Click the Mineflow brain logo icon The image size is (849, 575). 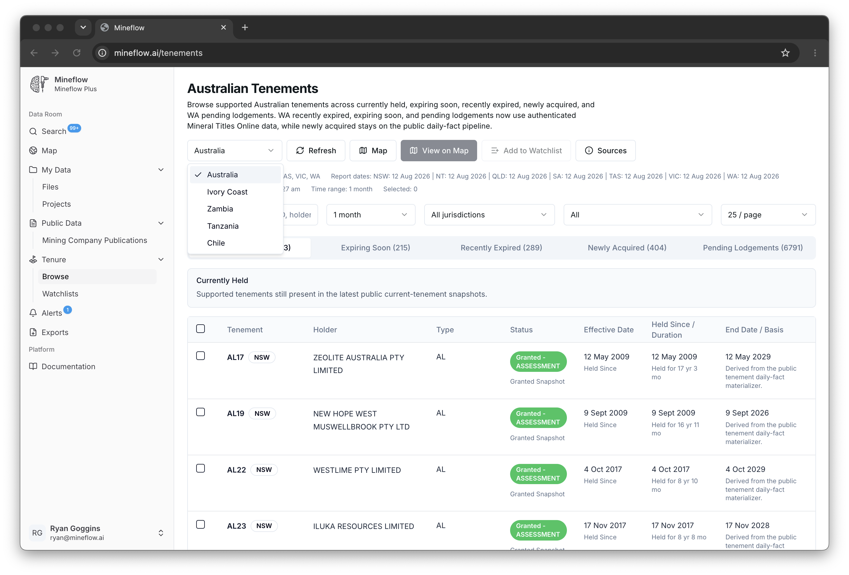click(39, 84)
